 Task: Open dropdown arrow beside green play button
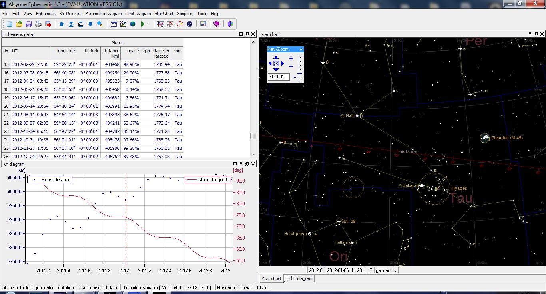coord(149,24)
